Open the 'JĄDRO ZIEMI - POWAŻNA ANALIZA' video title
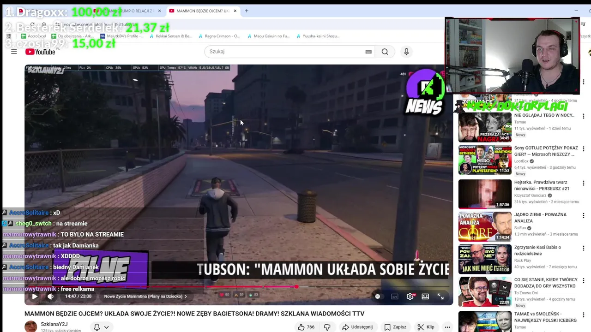The width and height of the screenshot is (591, 332). [x=540, y=218]
